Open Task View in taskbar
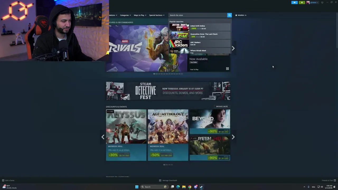 [172, 187]
